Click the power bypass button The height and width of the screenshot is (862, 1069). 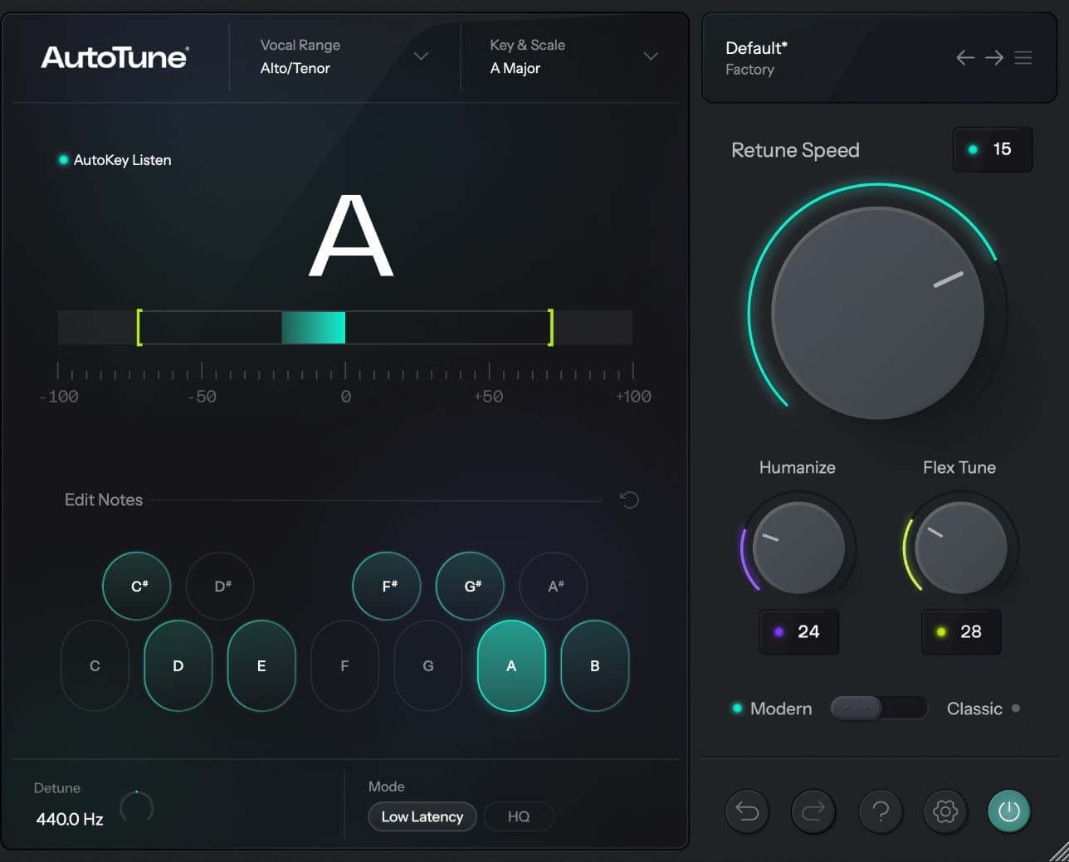pos(1008,811)
